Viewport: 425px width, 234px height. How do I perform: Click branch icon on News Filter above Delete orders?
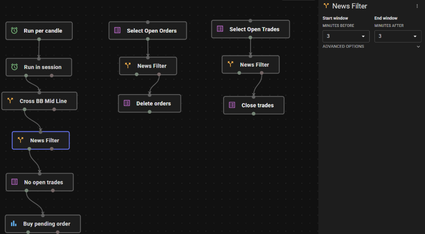pyautogui.click(x=128, y=65)
